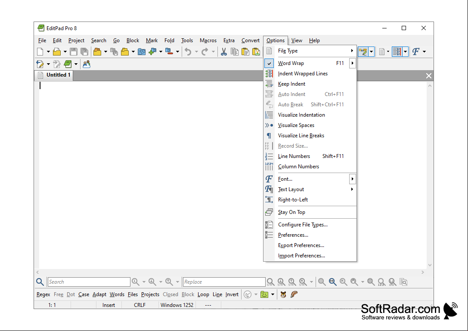Click the Undo arrow icon

click(188, 52)
